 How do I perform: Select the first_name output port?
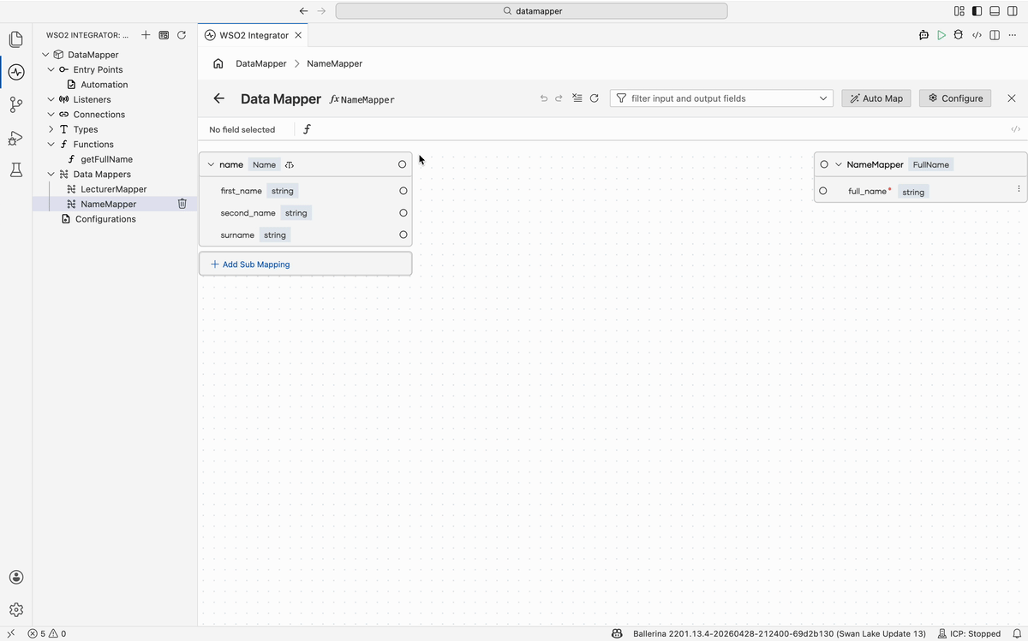click(x=403, y=191)
